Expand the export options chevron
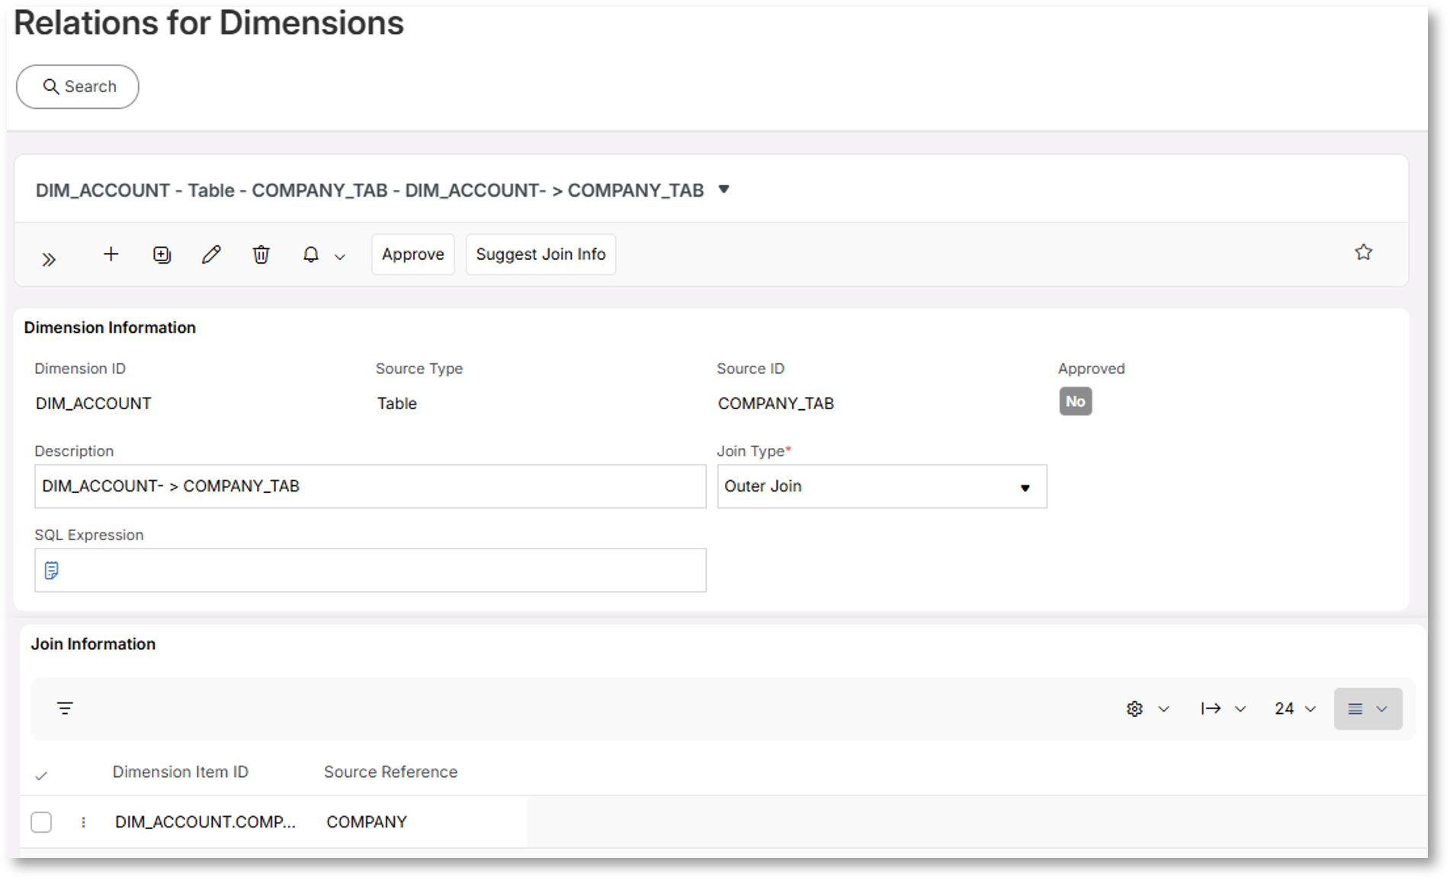This screenshot has width=1450, height=880. pyautogui.click(x=1240, y=709)
